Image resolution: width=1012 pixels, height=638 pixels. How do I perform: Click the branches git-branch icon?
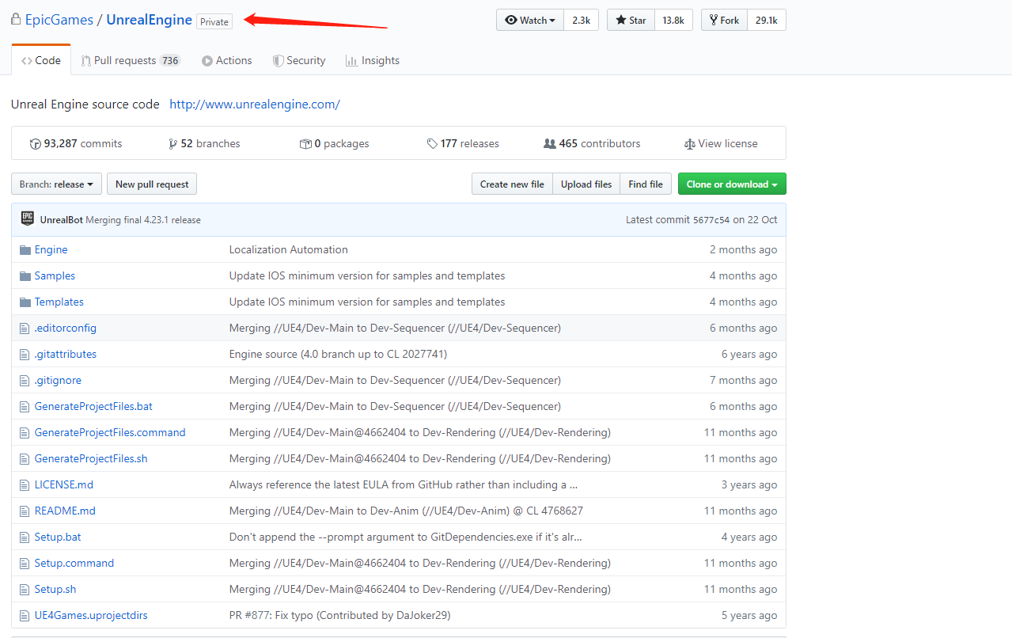(x=173, y=144)
